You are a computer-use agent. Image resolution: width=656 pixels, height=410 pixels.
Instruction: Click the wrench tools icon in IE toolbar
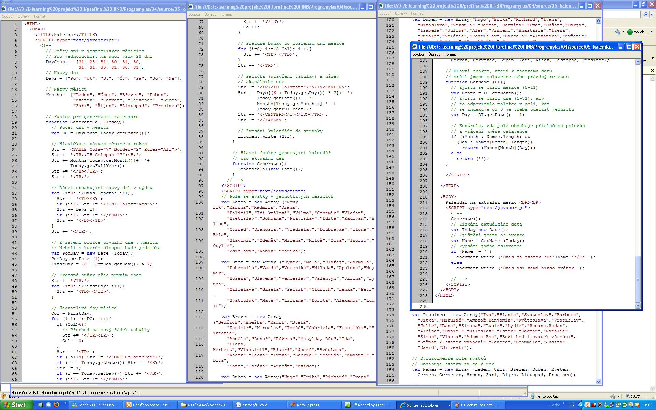coord(618,32)
